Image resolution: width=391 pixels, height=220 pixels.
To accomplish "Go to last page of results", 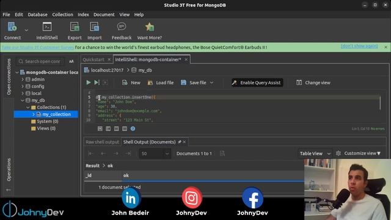I will point(128,153).
